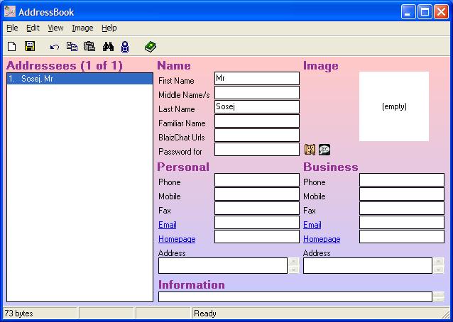Click Business Address scroll up arrow

tap(439, 262)
